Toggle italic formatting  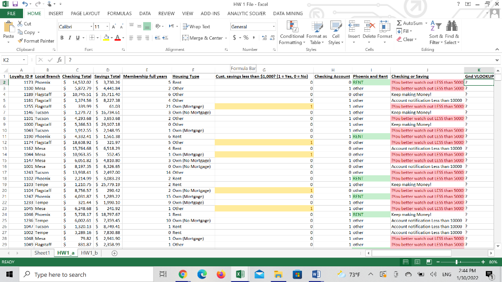[70, 38]
